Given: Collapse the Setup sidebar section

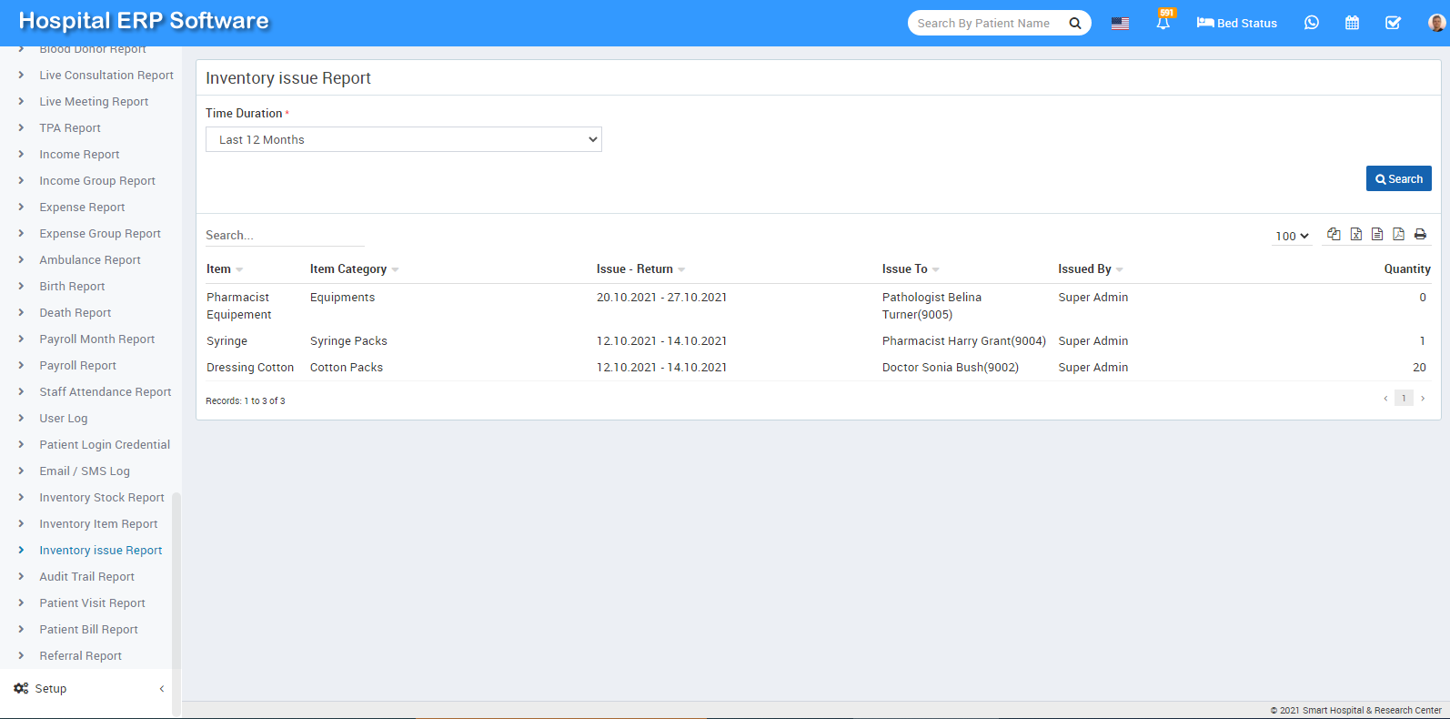Looking at the screenshot, I should tap(161, 689).
